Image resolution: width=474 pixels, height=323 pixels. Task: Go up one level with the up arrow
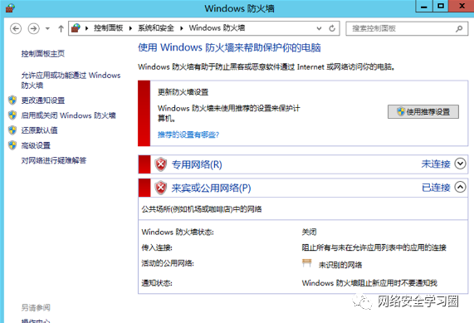pyautogui.click(x=61, y=29)
